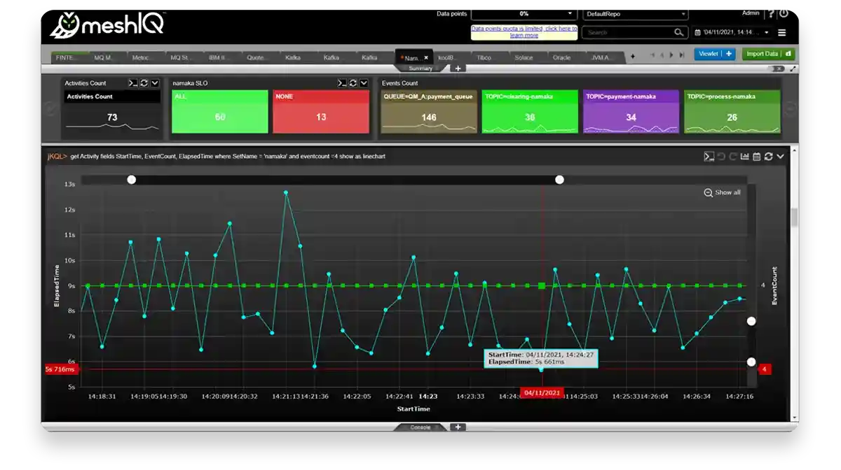Open chart type icon in chart toolbar
Viewport: 841px width, 470px height.
[x=745, y=157]
